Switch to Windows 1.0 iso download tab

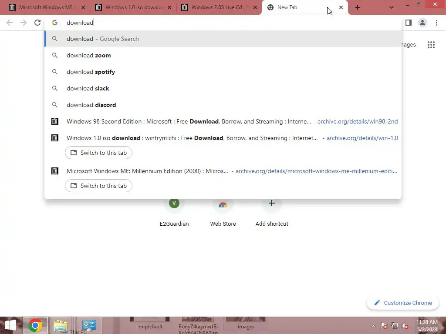[x=134, y=7]
